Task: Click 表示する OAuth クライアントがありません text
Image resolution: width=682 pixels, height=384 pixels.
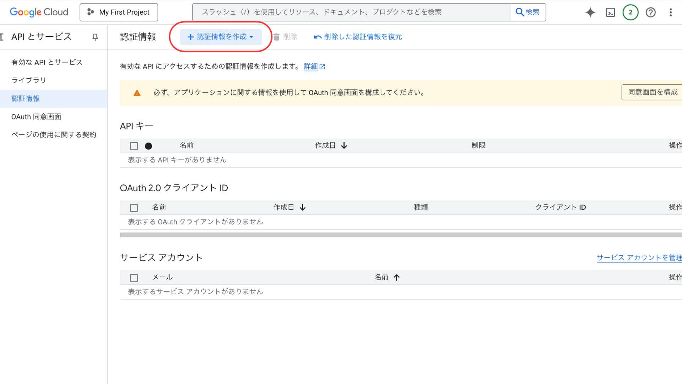Action: pos(195,222)
